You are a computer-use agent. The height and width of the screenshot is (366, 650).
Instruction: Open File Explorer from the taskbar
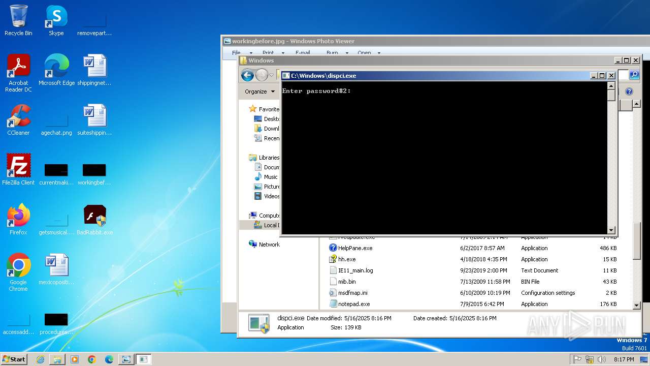pyautogui.click(x=57, y=359)
